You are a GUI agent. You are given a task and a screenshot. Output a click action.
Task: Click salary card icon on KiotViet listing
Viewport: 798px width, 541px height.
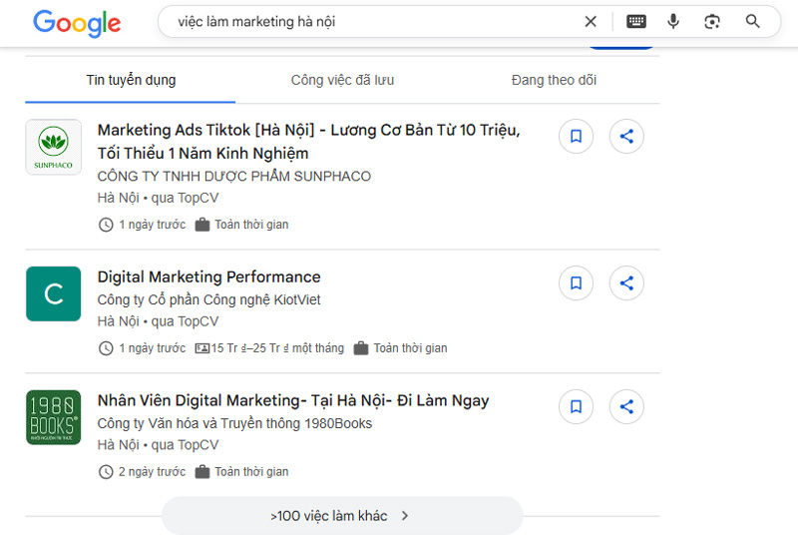pos(202,348)
